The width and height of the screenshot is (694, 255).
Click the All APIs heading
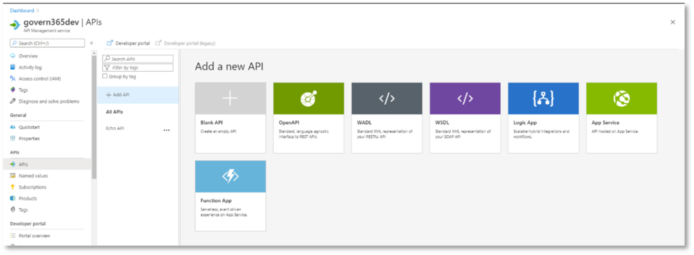point(115,112)
